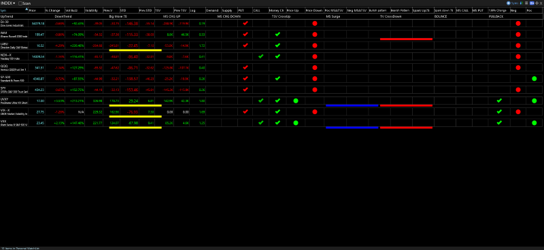Click the green 1.99% Change checkmark in UVXY row
Viewport: 544px width, 250px height.
click(x=499, y=101)
